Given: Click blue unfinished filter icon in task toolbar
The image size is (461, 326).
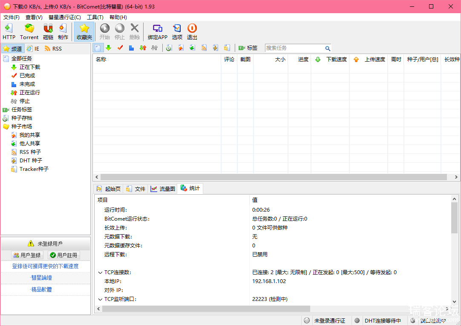Looking at the screenshot, I should coord(131,48).
